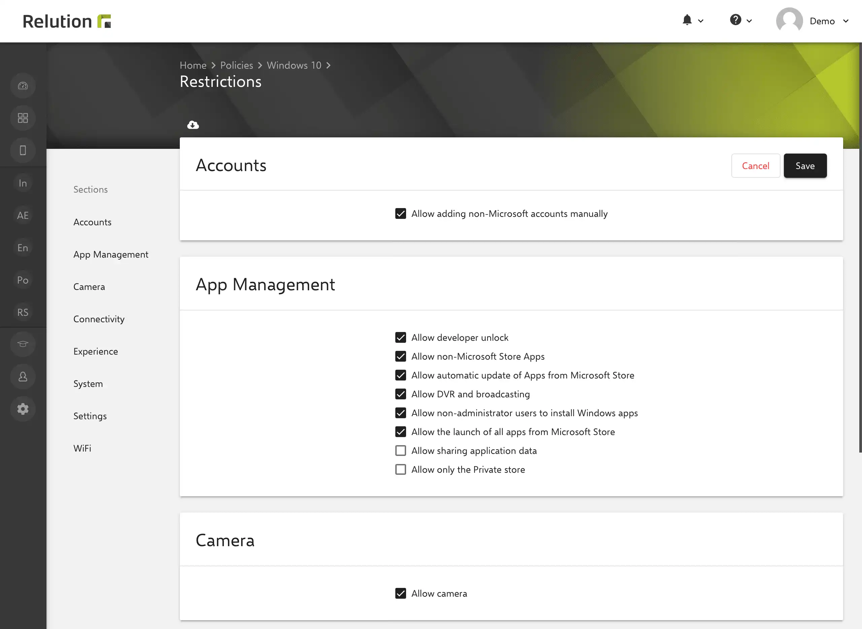862x629 pixels.
Task: Open the 'En' sidebar item
Action: [23, 248]
